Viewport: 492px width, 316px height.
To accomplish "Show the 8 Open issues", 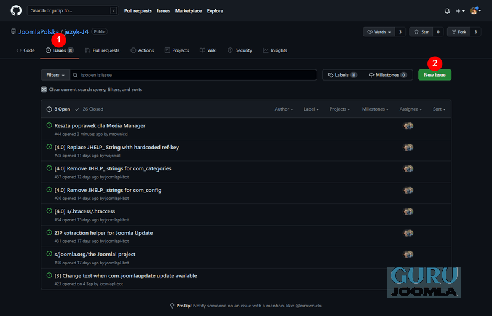I will click(x=58, y=109).
